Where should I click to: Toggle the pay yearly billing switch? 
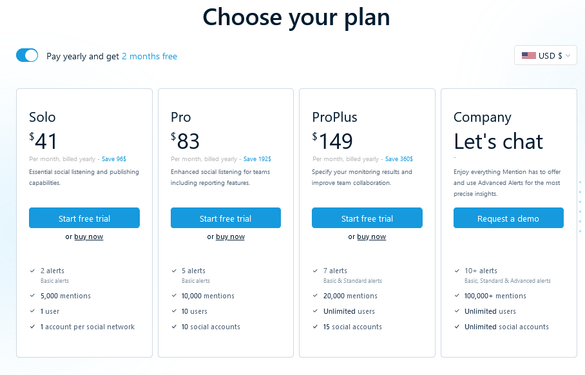tap(27, 55)
